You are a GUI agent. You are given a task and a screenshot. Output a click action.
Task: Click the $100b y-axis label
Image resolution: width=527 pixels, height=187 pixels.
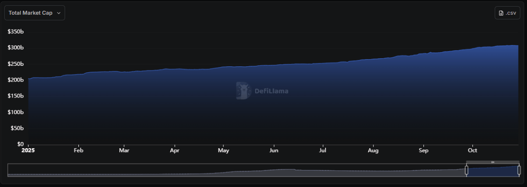[16, 112]
